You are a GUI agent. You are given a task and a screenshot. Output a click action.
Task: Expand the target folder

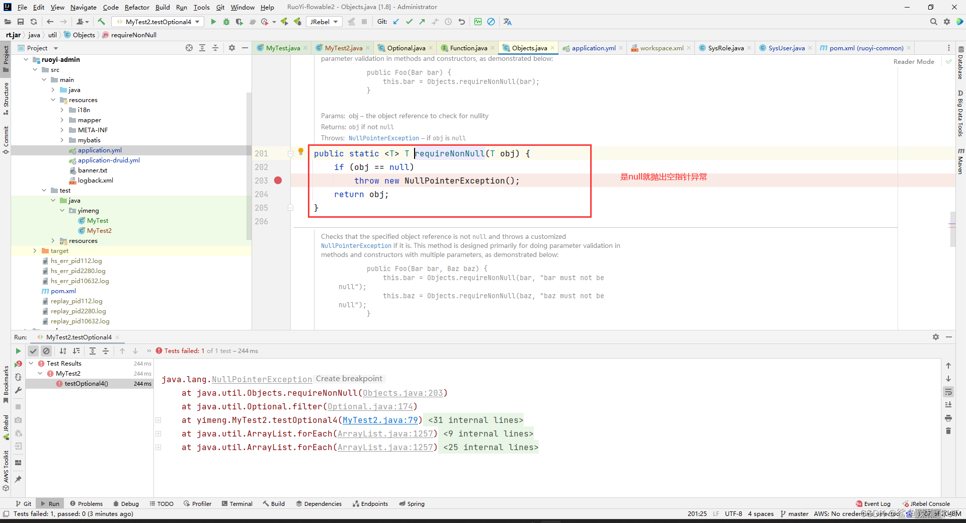click(35, 250)
